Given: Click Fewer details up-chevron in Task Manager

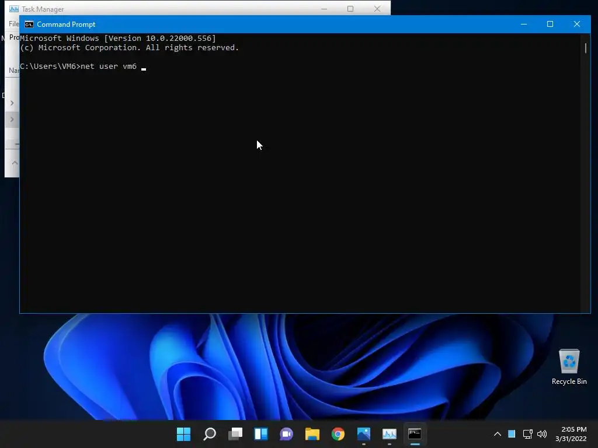Looking at the screenshot, I should pyautogui.click(x=15, y=163).
